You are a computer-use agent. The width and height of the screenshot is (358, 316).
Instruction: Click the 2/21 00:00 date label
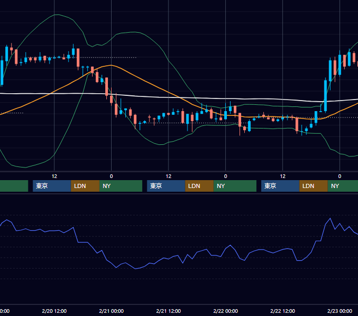click(x=112, y=311)
